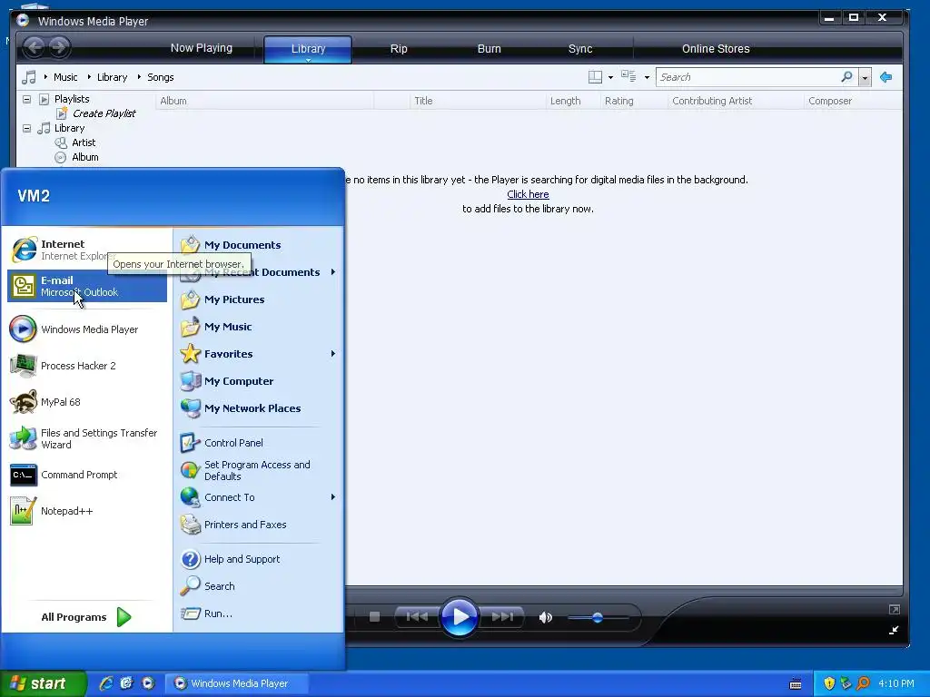Screen dimensions: 930x697
Task: Launch Microsoft Outlook E-mail entry
Action: [x=86, y=286]
